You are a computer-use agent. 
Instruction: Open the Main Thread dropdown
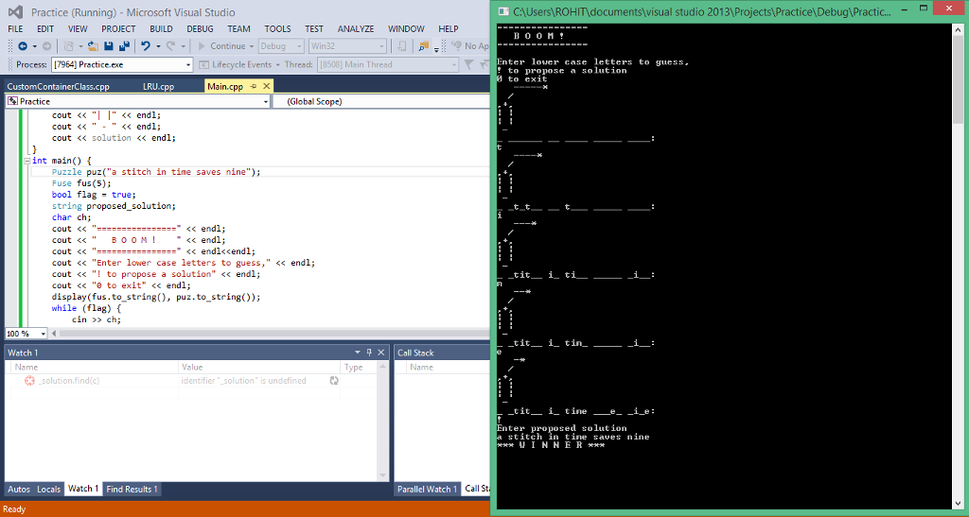point(453,65)
